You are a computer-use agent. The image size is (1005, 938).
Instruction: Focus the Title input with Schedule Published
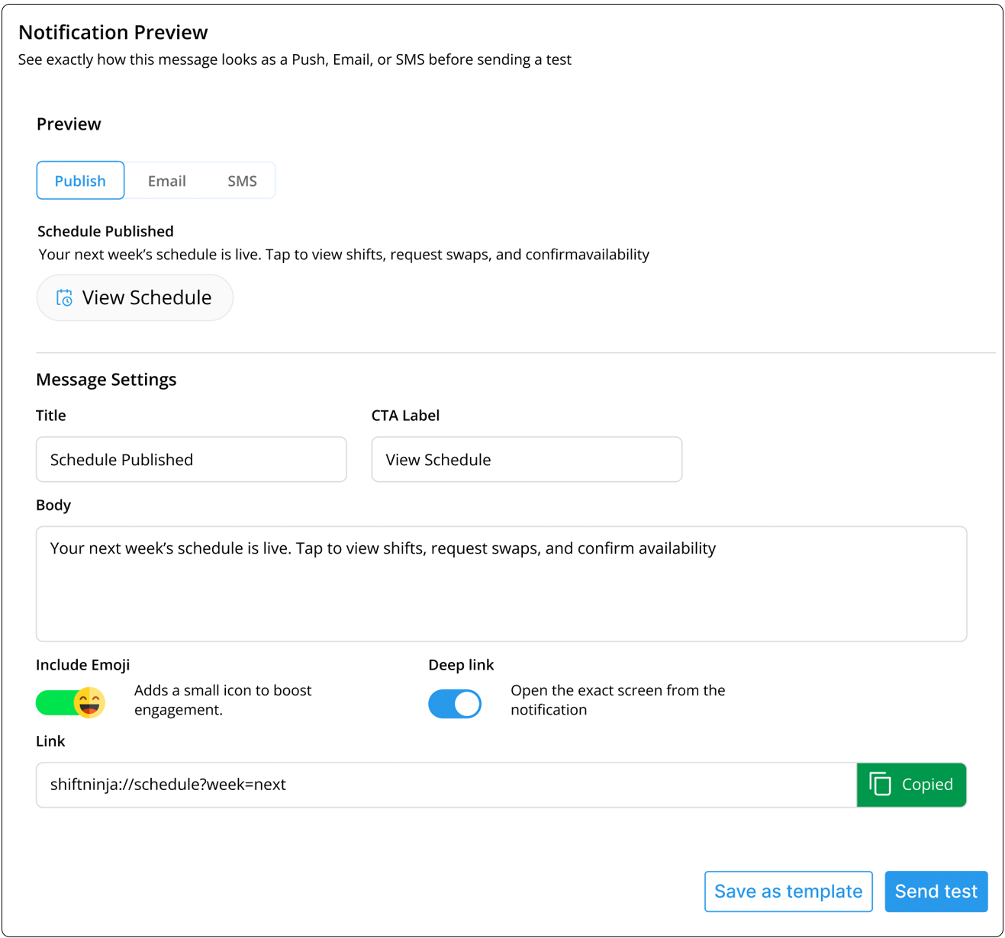pyautogui.click(x=191, y=460)
